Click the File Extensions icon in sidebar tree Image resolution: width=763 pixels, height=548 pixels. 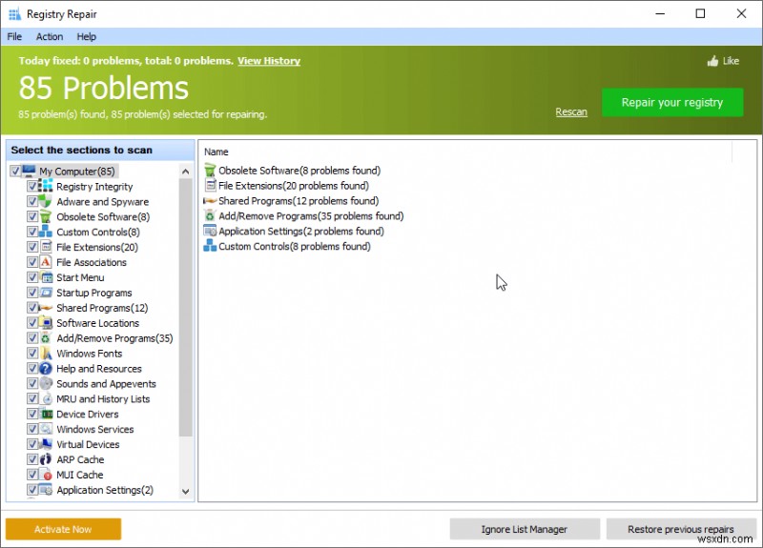tap(45, 247)
